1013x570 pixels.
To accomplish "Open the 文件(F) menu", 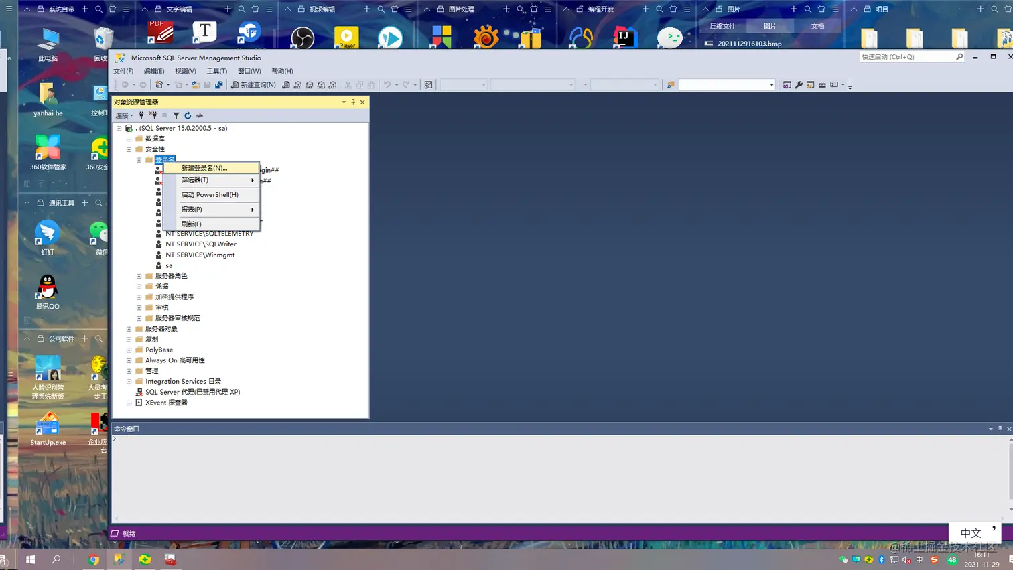I will tap(123, 71).
